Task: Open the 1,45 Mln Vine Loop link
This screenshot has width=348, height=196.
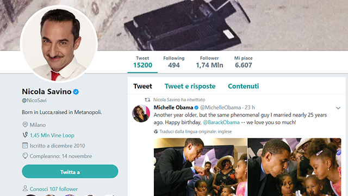Action: pos(52,136)
